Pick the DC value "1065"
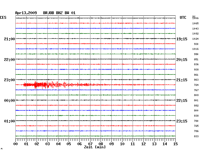Viewport: 200px width, 152px height. (195, 23)
